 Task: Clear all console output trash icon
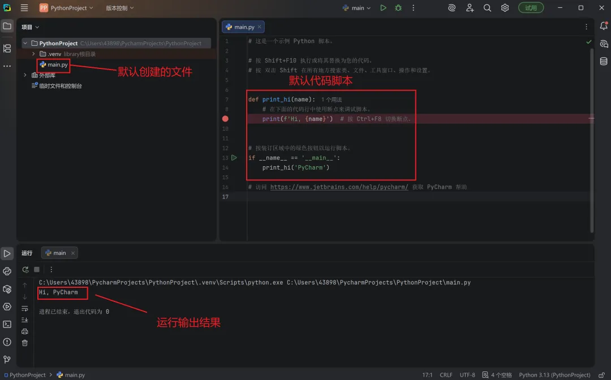click(24, 343)
